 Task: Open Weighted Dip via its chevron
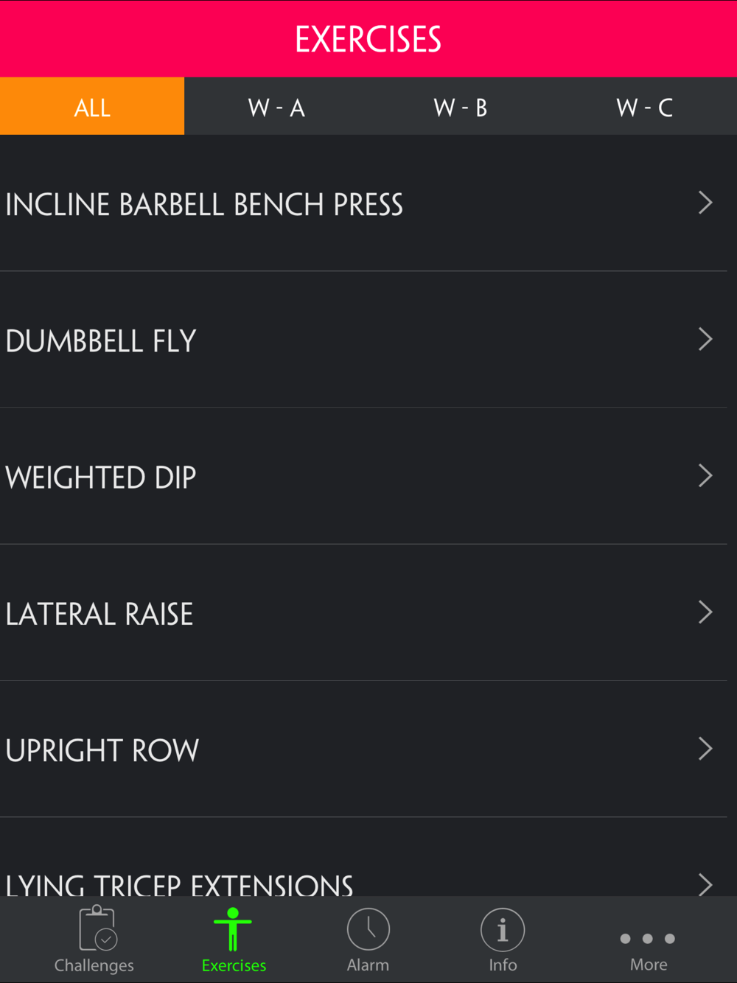[x=705, y=475]
